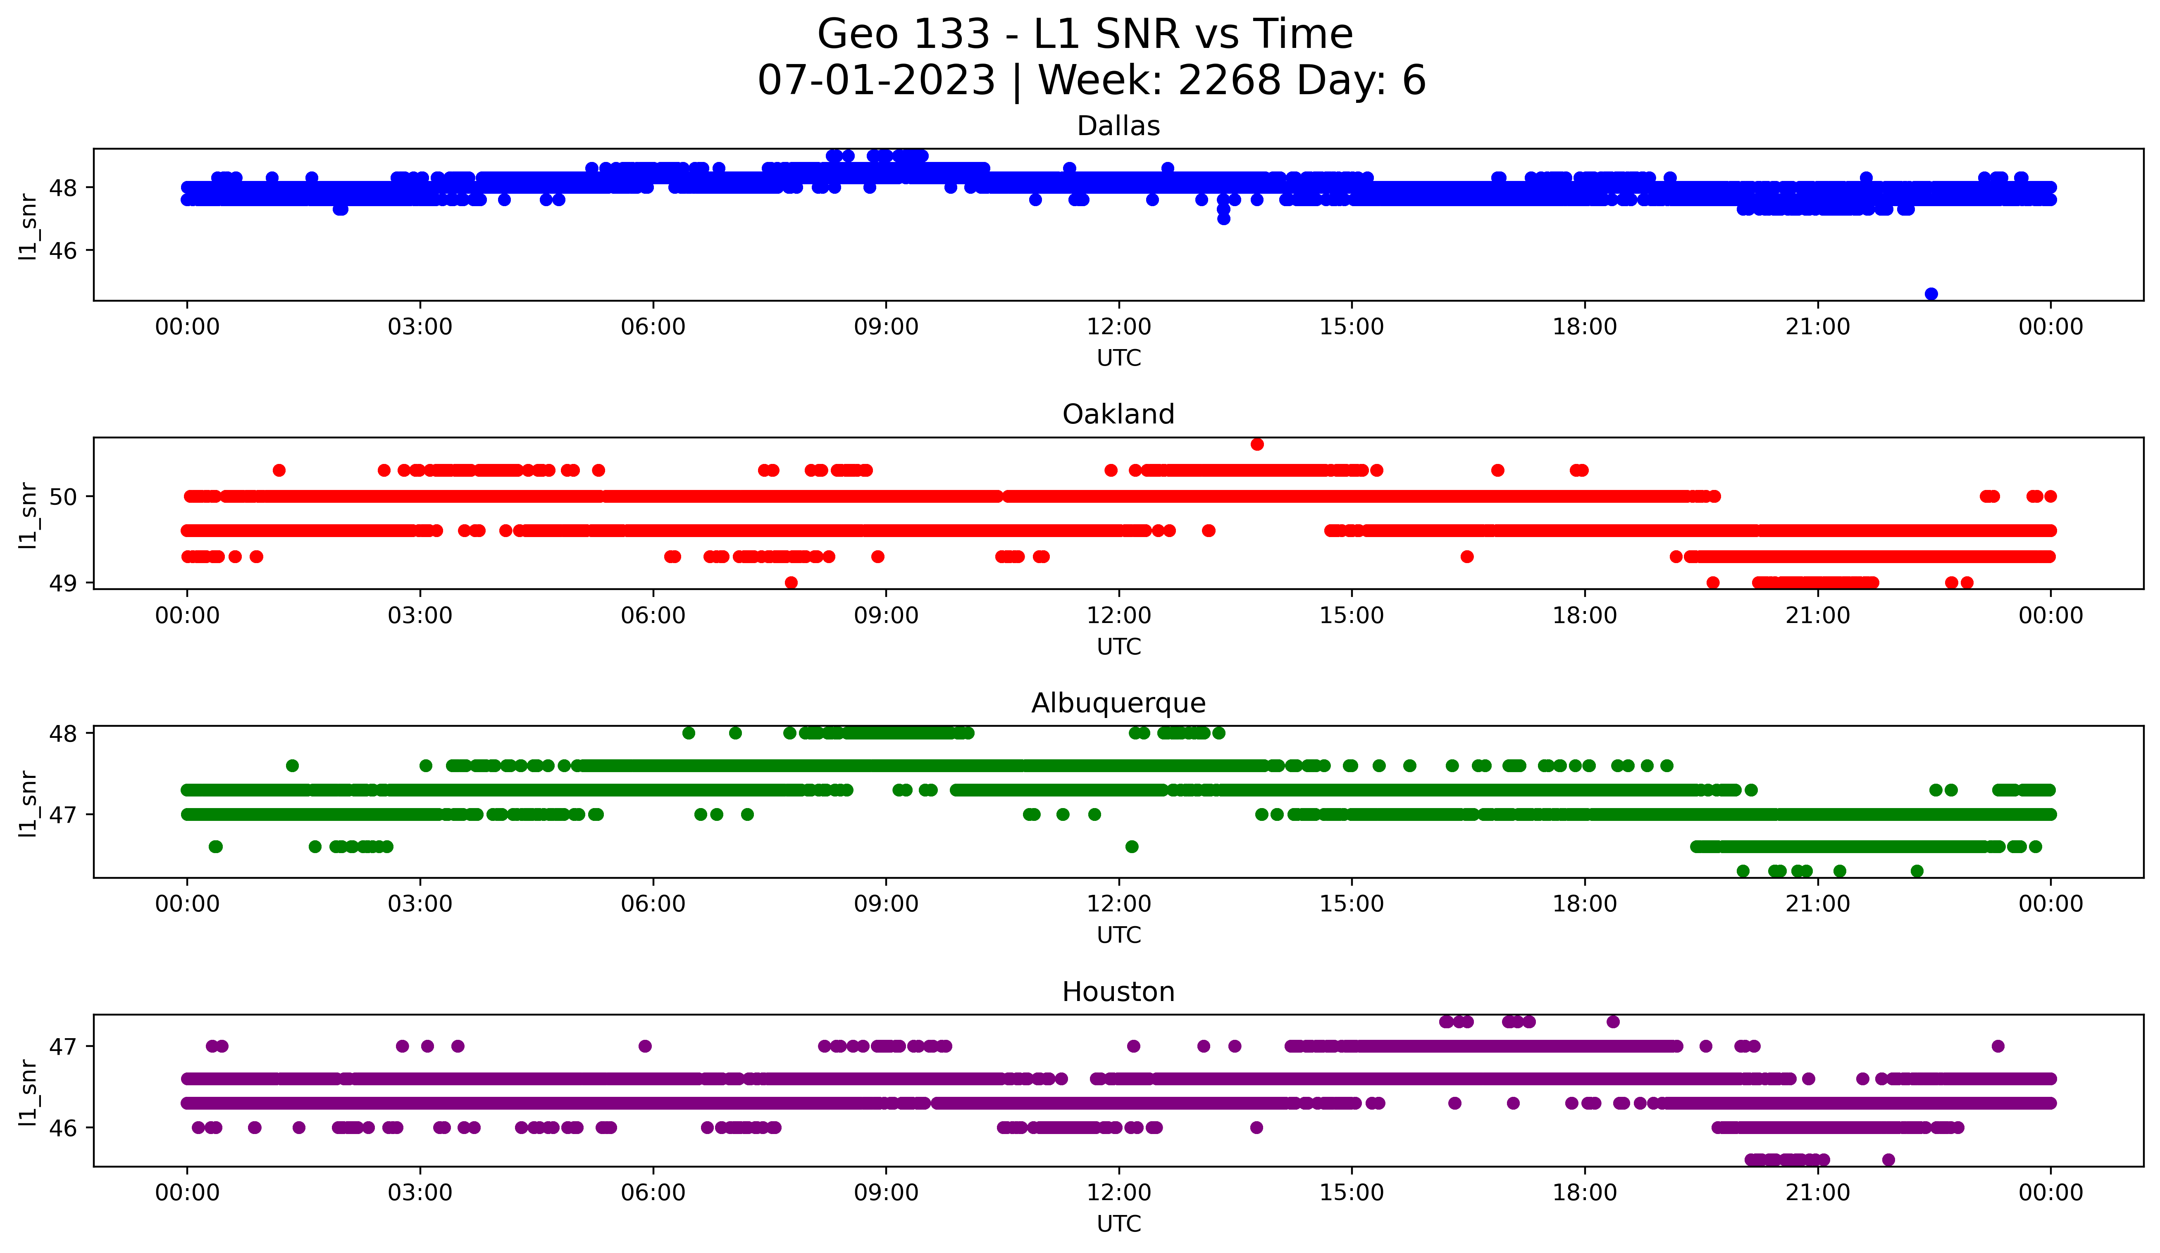Select the Albuquerque subplot title

point(1118,703)
